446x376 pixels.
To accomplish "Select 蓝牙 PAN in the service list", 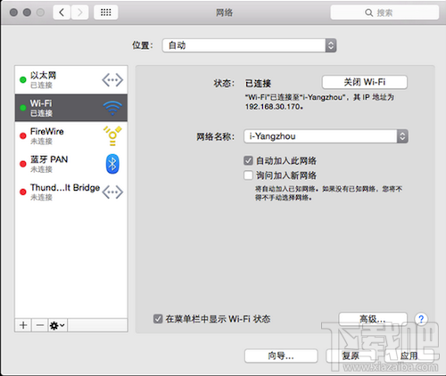I will (x=71, y=164).
